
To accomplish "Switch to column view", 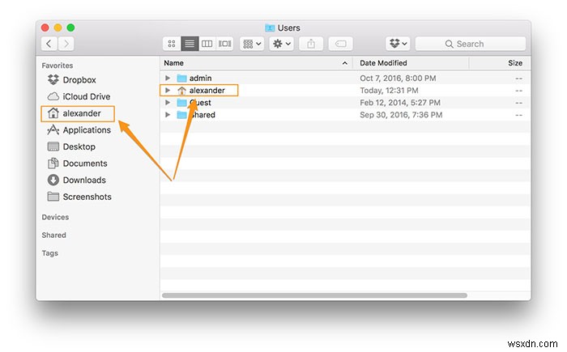I will tap(207, 44).
